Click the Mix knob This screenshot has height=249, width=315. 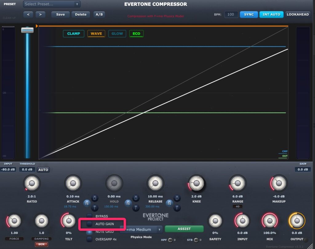[270, 221]
